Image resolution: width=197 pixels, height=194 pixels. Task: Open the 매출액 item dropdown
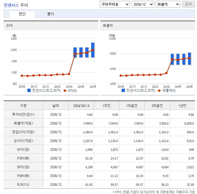click(x=168, y=5)
